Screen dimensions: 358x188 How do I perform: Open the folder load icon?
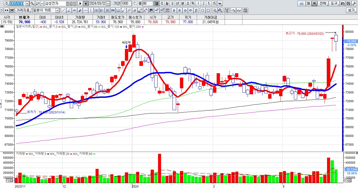pyautogui.click(x=343, y=4)
